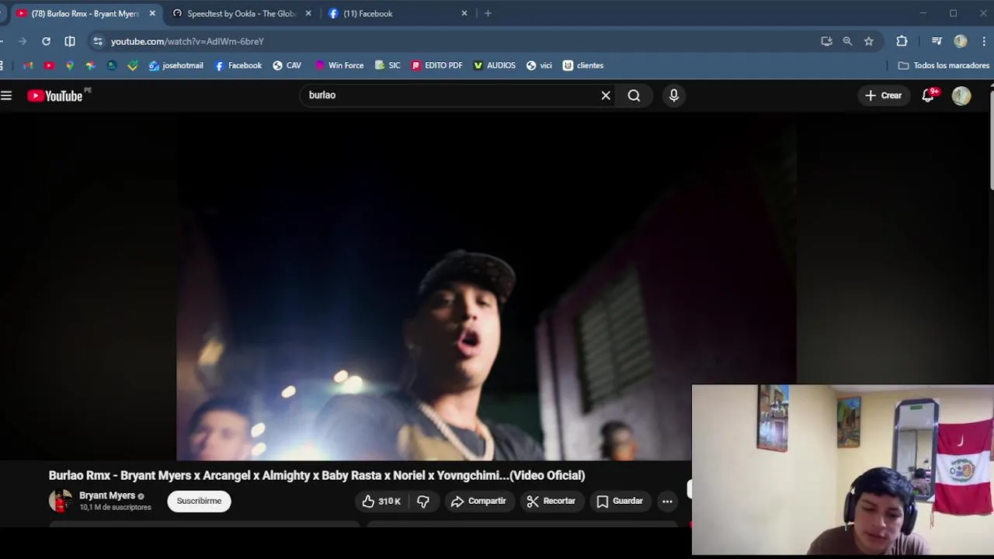994x559 pixels.
Task: Install the app via the address bar icon
Action: tap(826, 41)
